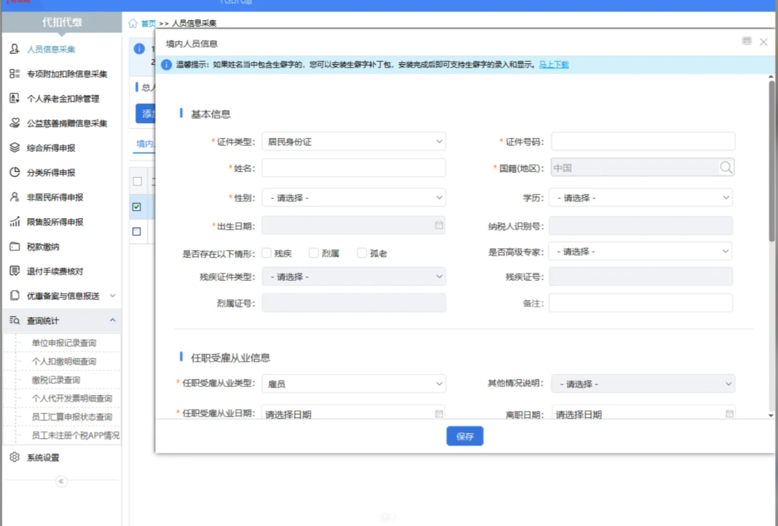This screenshot has width=778, height=526.
Task: Collapse the sidebar with double-arrow icon
Action: click(x=61, y=481)
